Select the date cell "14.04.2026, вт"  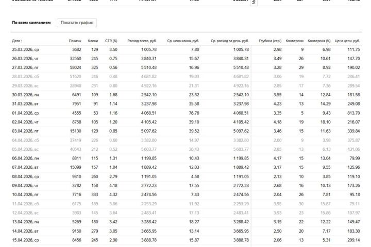click(x=25, y=231)
